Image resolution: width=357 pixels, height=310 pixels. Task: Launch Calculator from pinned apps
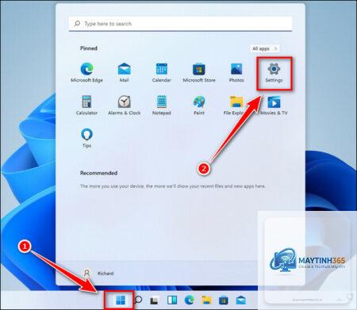coord(86,105)
